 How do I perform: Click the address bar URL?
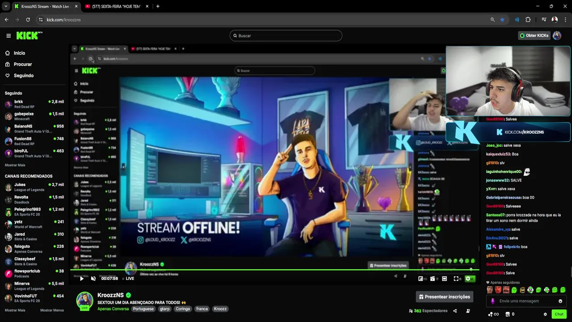point(63,20)
